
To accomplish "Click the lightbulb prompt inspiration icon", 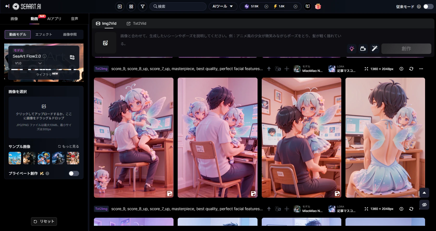I will click(x=352, y=49).
